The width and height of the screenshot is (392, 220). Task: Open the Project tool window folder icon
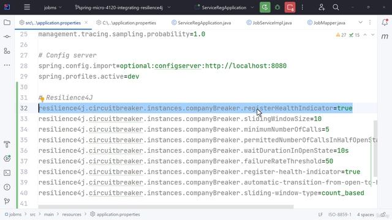click(x=7, y=23)
